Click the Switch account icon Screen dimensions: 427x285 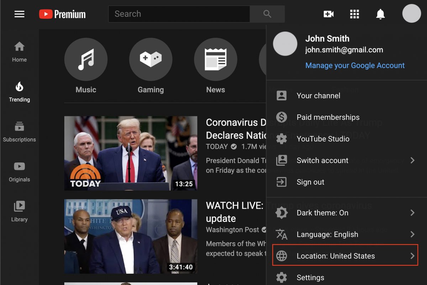point(281,160)
